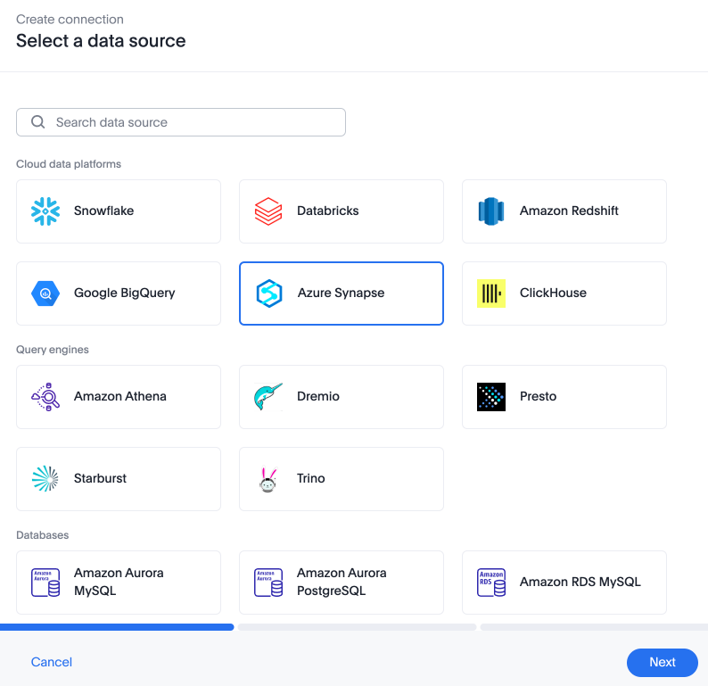Click the Amazon Athena magnifier icon
708x686 pixels.
(x=45, y=397)
